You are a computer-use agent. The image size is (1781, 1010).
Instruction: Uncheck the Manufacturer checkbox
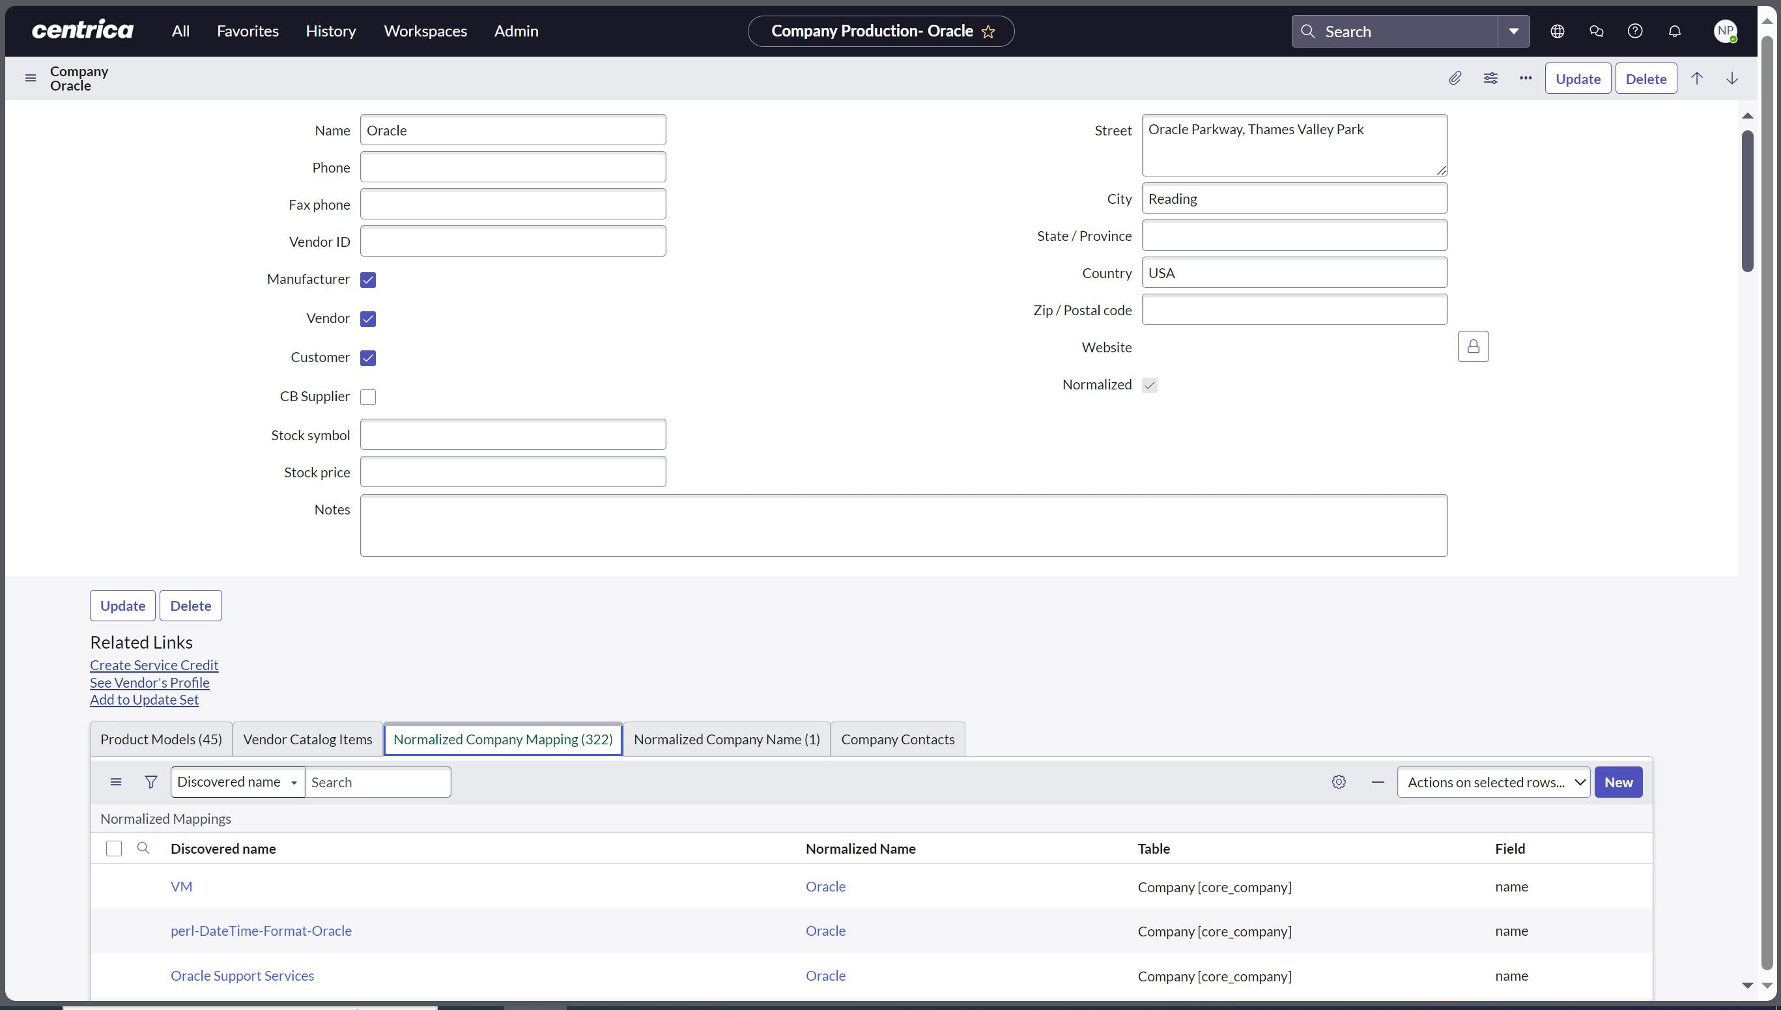point(369,279)
